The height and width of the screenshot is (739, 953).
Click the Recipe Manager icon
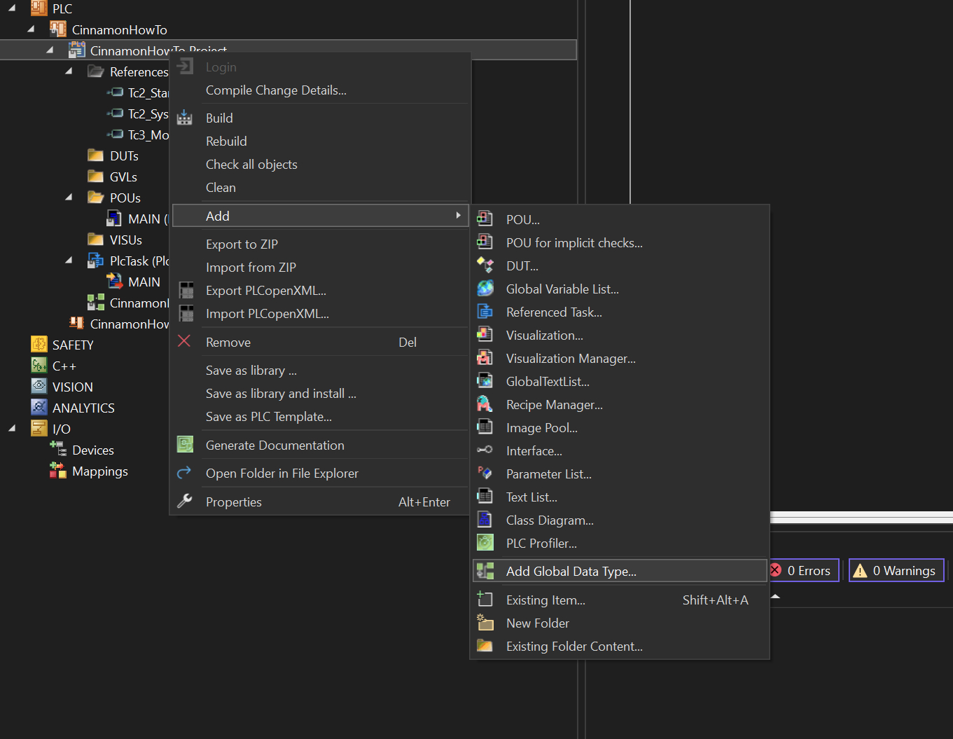[x=485, y=404]
